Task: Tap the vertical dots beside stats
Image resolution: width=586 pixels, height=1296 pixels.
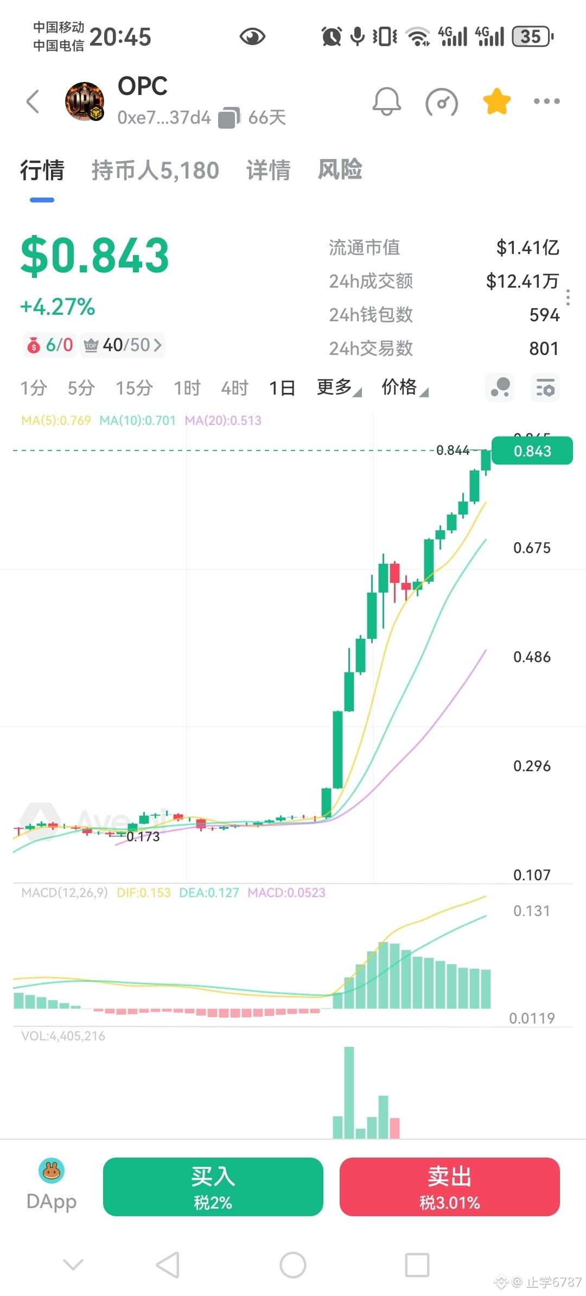Action: point(568,297)
